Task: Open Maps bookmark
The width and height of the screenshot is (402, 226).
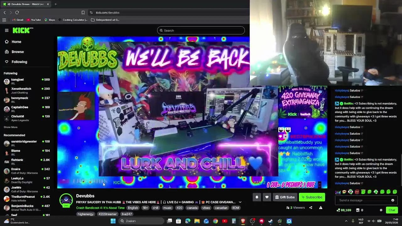Action: 50,20
